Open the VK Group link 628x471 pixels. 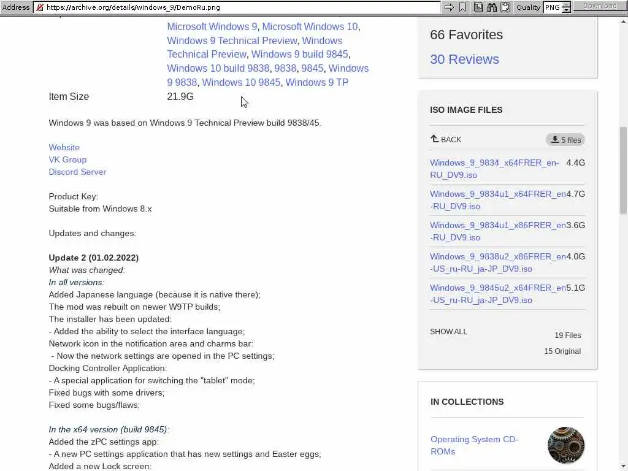pos(67,159)
